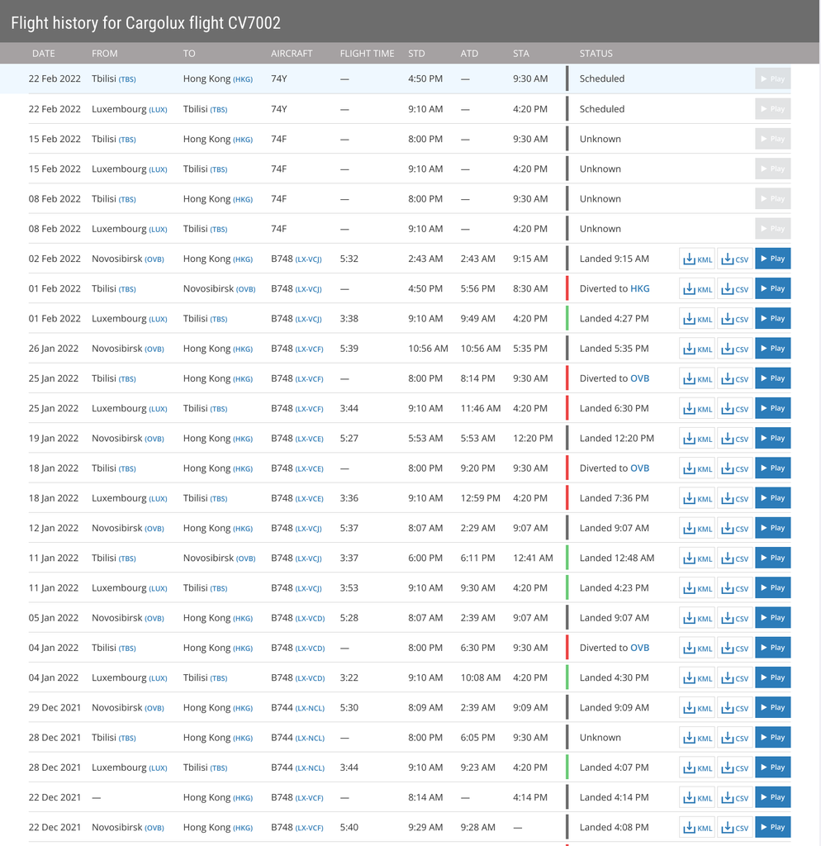Image resolution: width=821 pixels, height=846 pixels.
Task: Play the 11 Jan Luxembourg to Tbilisi flight
Action: (773, 588)
